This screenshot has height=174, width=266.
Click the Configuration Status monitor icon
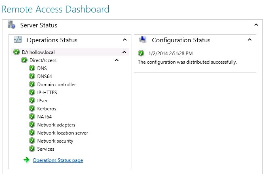click(x=143, y=40)
